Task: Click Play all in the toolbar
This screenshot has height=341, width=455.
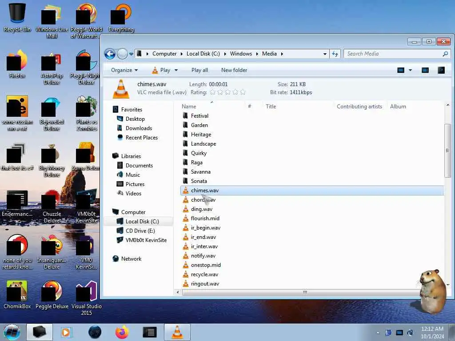Action: pos(200,70)
